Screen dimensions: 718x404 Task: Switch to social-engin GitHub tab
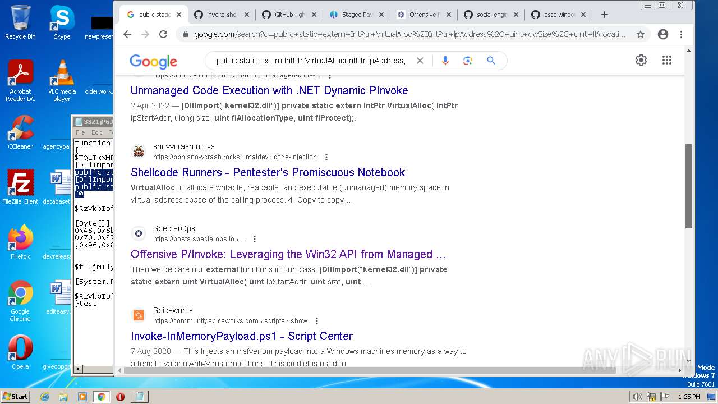tap(491, 15)
